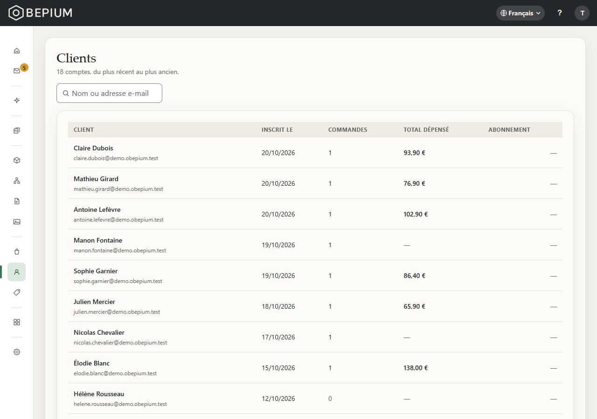The height and width of the screenshot is (419, 597).
Task: Select the Hélène Rousseau client name
Action: [99, 394]
